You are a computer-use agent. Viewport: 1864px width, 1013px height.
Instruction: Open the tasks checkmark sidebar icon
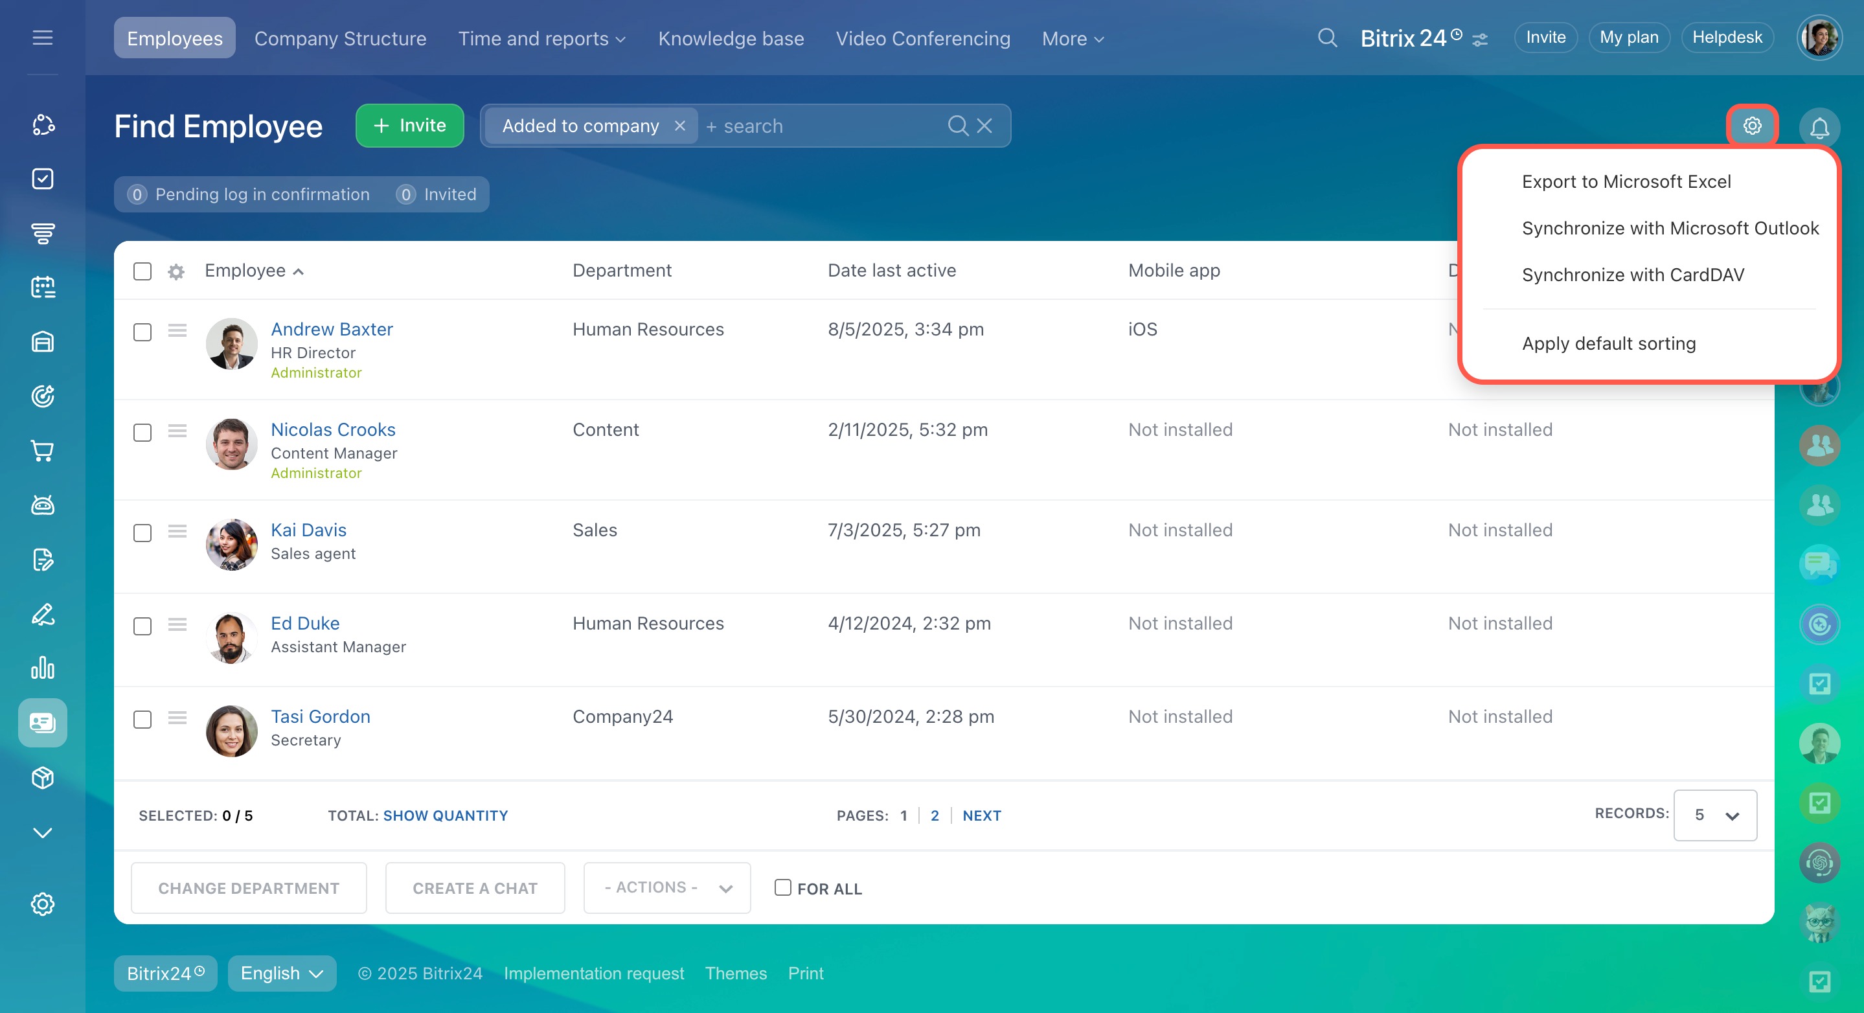tap(43, 179)
